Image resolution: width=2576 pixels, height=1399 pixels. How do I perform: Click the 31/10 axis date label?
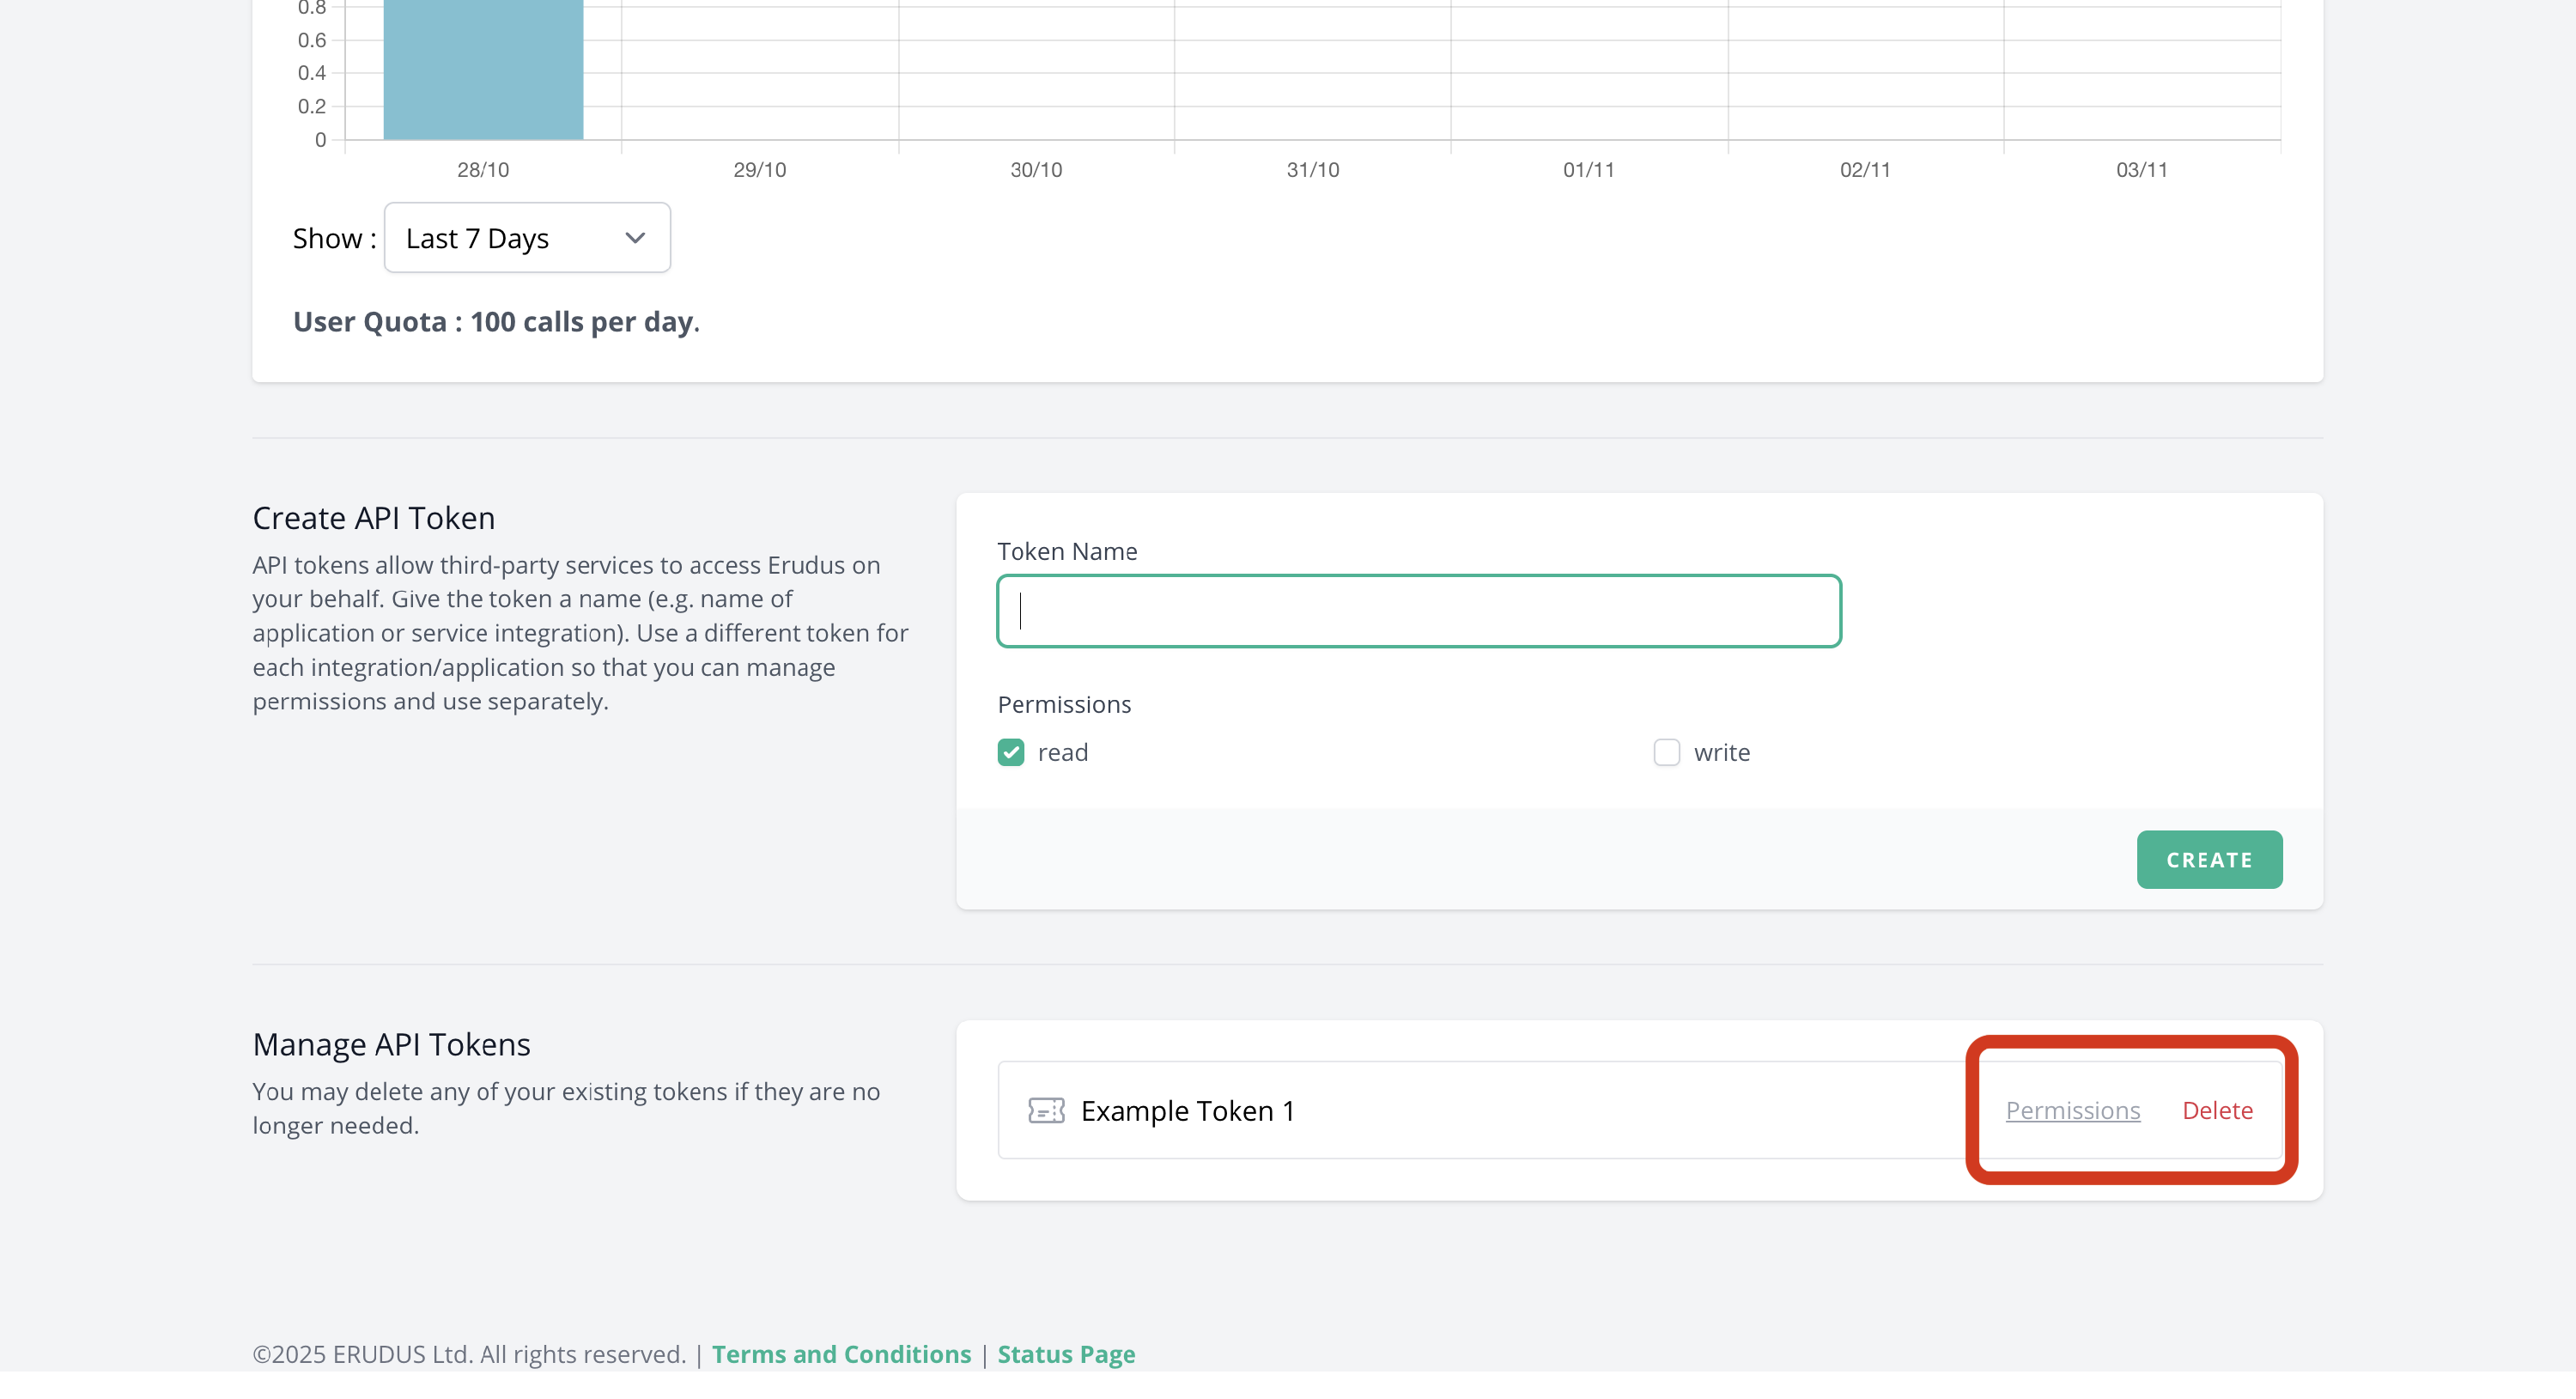pos(1312,170)
